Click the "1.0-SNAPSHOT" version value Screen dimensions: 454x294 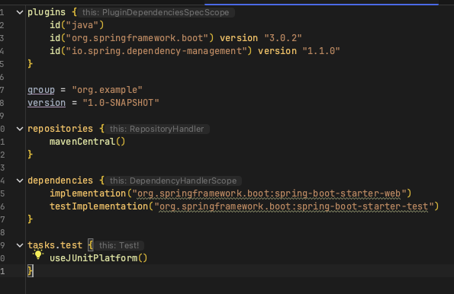coord(121,103)
